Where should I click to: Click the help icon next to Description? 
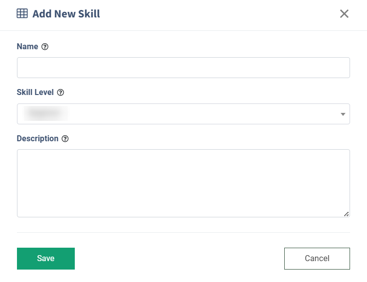pos(65,139)
